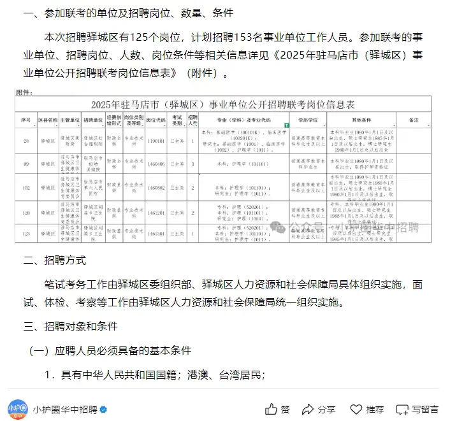The width and height of the screenshot is (450, 421).
Task: Click heading 一、参加联考的单位及招聘岗位、数量、条件
Action: coord(128,13)
